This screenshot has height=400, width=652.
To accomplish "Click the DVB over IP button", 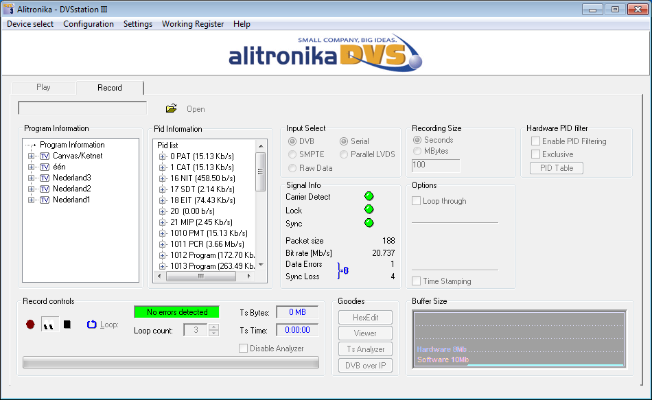I will click(365, 366).
